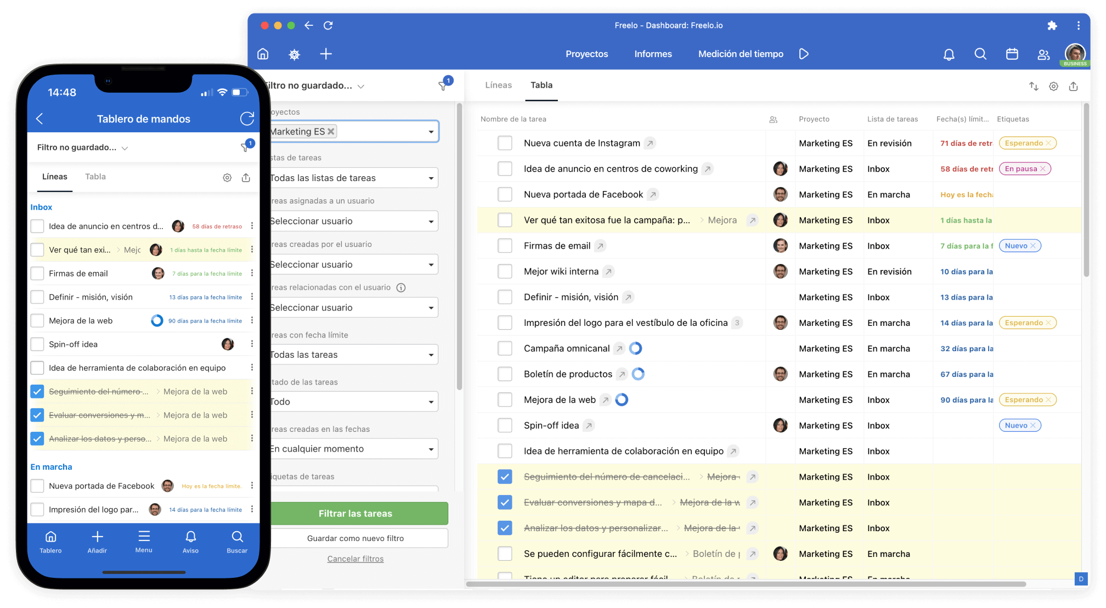Open the profile avatar with Business badge
The height and width of the screenshot is (608, 1106).
1075,54
